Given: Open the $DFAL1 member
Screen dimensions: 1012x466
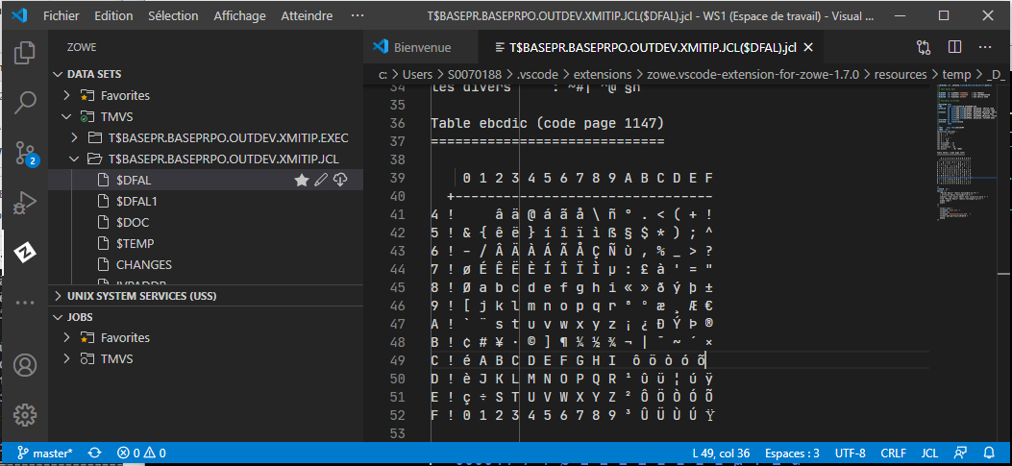Looking at the screenshot, I should coord(136,202).
